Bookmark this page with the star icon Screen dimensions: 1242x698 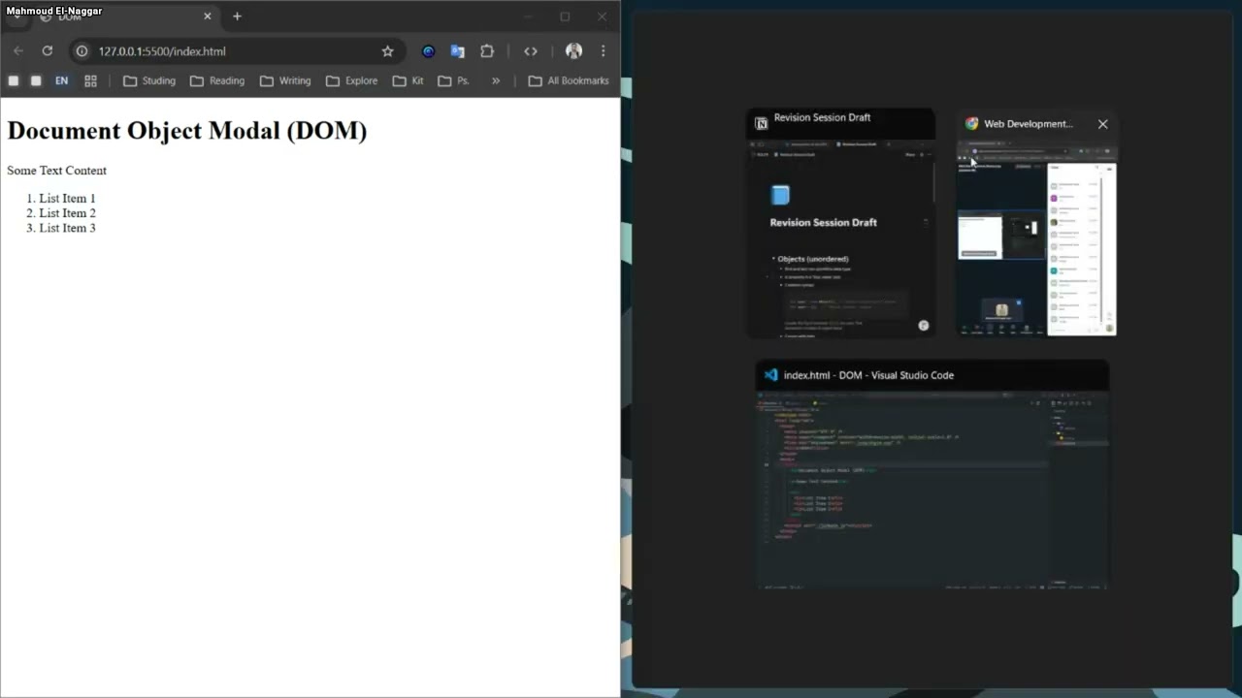[388, 51]
